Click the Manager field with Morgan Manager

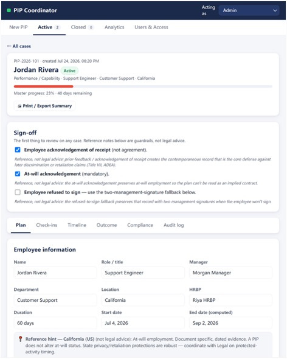click(x=230, y=273)
